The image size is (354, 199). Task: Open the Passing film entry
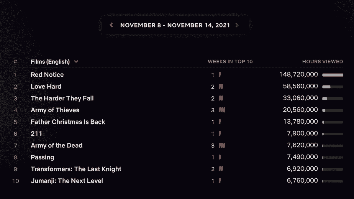point(42,157)
